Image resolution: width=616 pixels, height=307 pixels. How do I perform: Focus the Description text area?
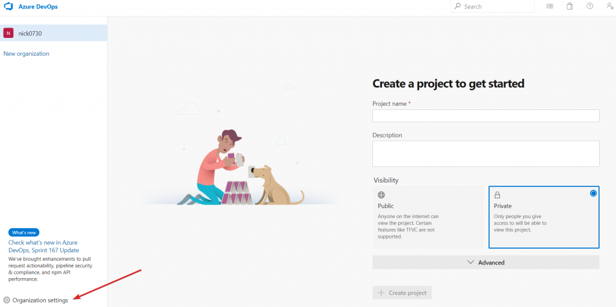click(x=485, y=154)
